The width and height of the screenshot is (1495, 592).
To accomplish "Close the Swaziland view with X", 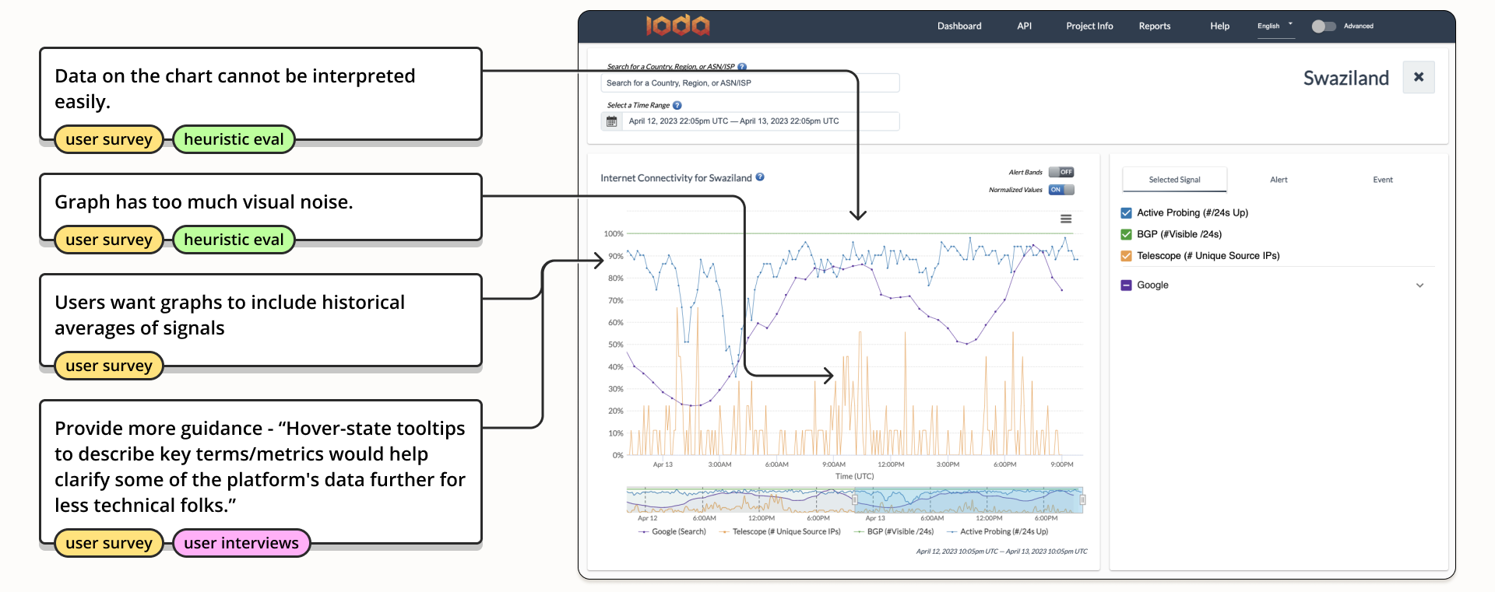I will [x=1419, y=77].
